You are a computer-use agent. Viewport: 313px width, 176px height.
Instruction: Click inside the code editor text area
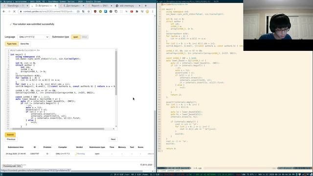pyautogui.click(x=62, y=88)
